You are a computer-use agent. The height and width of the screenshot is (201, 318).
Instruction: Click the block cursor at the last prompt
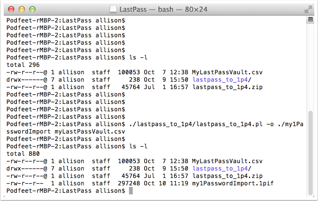[131, 191]
